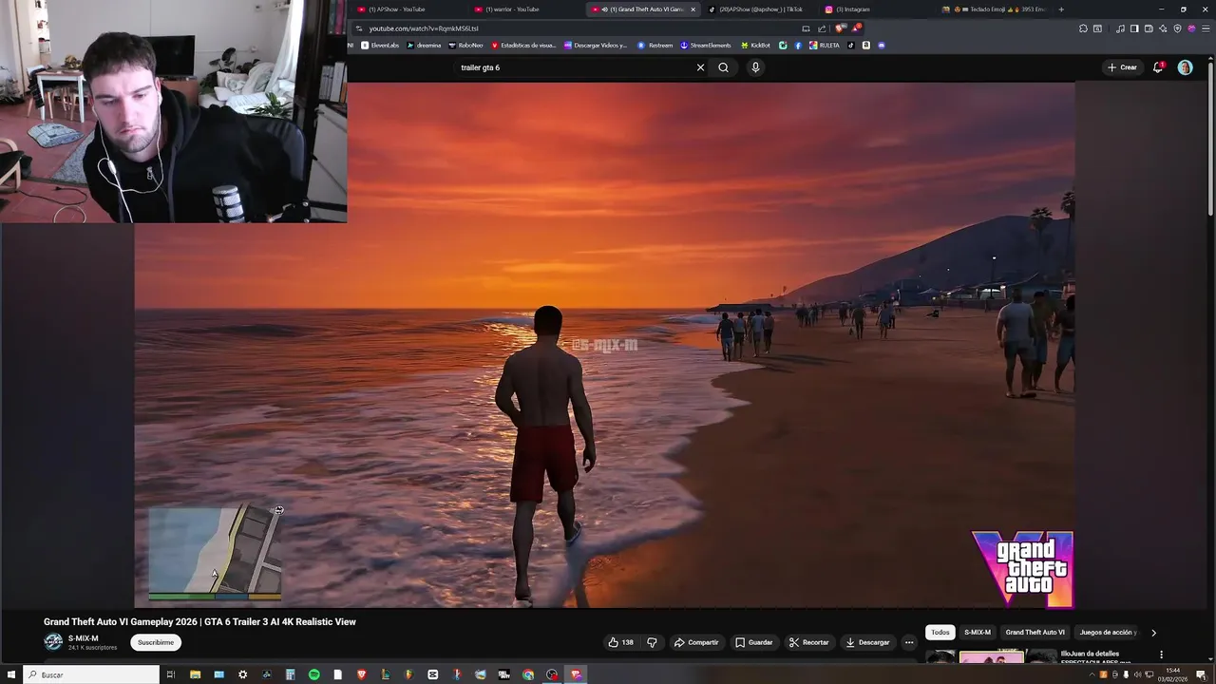Open the Facebook bookmark icon
This screenshot has height=684, width=1216.
pyautogui.click(x=797, y=46)
